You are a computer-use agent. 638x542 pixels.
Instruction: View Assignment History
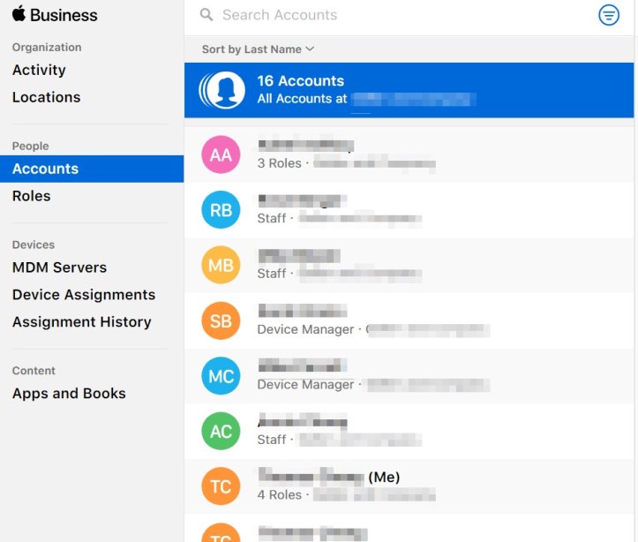[x=81, y=322]
